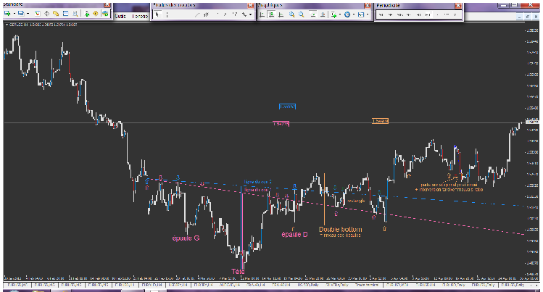
Task: Open a new chart from the Standard toolbar
Action: [7, 14]
